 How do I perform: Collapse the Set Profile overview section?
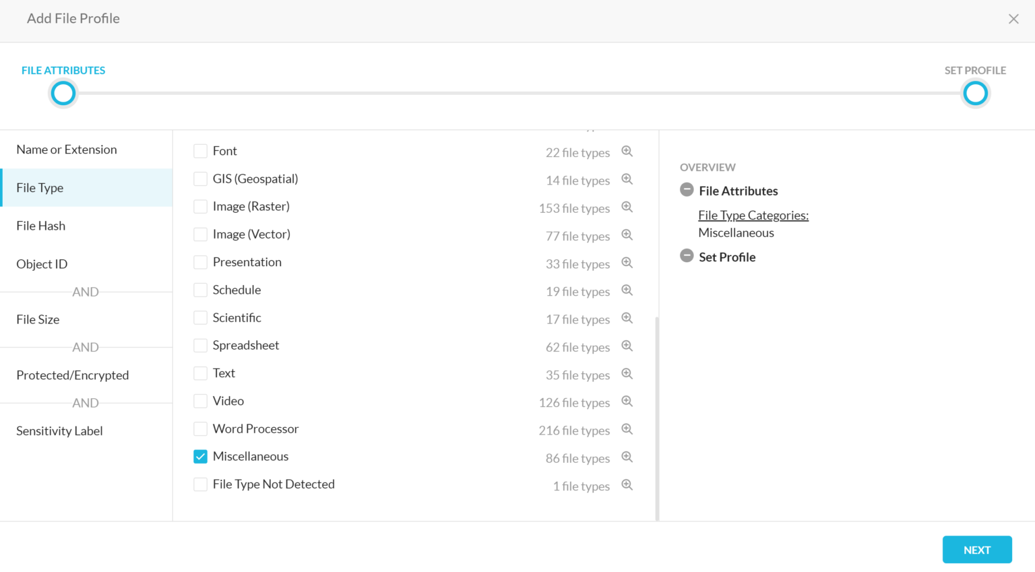click(x=687, y=255)
